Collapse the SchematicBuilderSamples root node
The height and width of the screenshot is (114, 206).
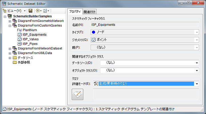click(5, 16)
